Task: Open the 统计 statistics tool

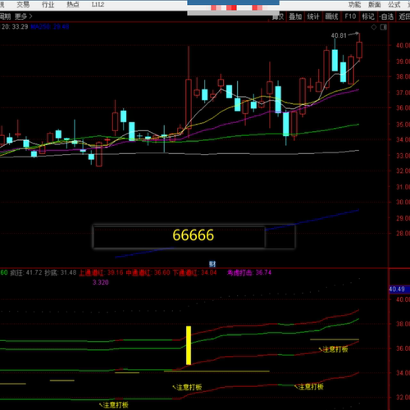Action: tap(313, 16)
